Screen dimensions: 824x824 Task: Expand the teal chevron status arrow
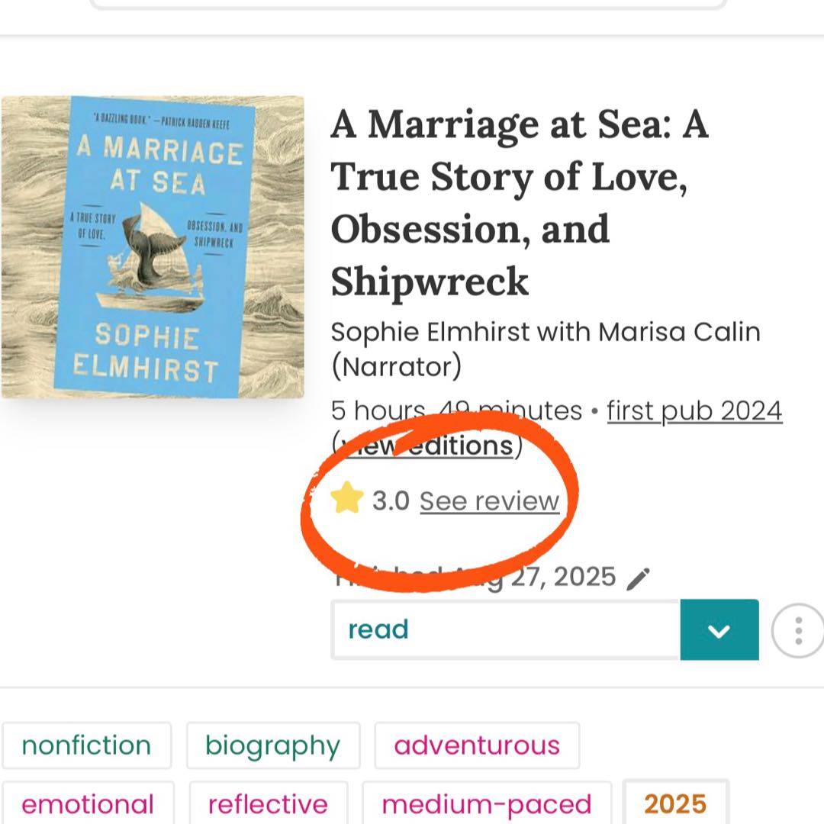[719, 630]
